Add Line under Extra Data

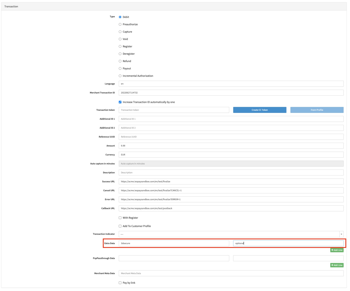click(337, 250)
